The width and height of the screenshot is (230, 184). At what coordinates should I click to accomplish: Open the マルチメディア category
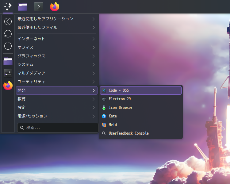(57, 73)
